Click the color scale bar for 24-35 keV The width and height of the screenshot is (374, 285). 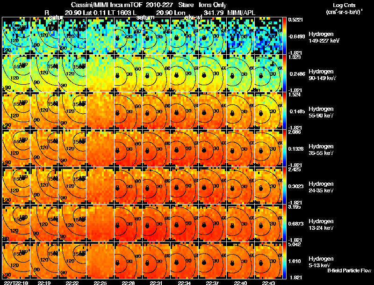click(x=284, y=186)
